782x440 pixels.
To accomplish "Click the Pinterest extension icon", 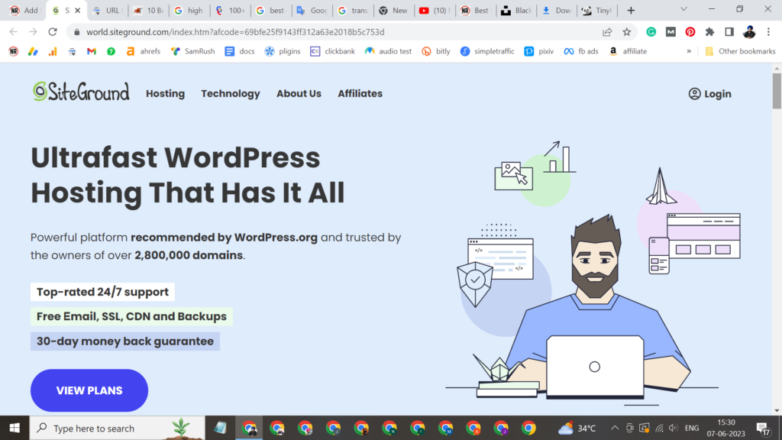I will 690,32.
